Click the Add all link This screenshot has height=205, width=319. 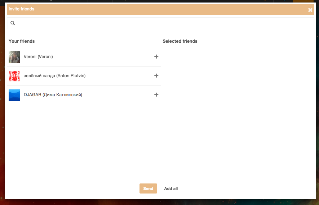tap(171, 188)
